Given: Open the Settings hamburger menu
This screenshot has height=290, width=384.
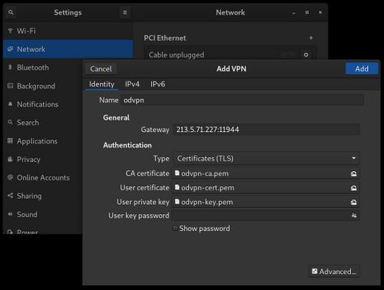Looking at the screenshot, I should pyautogui.click(x=125, y=12).
